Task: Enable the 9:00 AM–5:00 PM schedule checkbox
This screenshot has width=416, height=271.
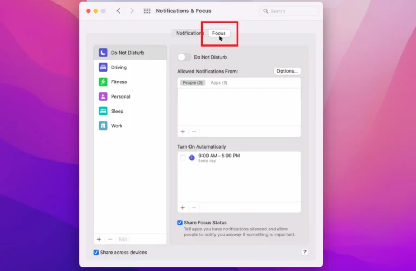Action: pyautogui.click(x=183, y=158)
